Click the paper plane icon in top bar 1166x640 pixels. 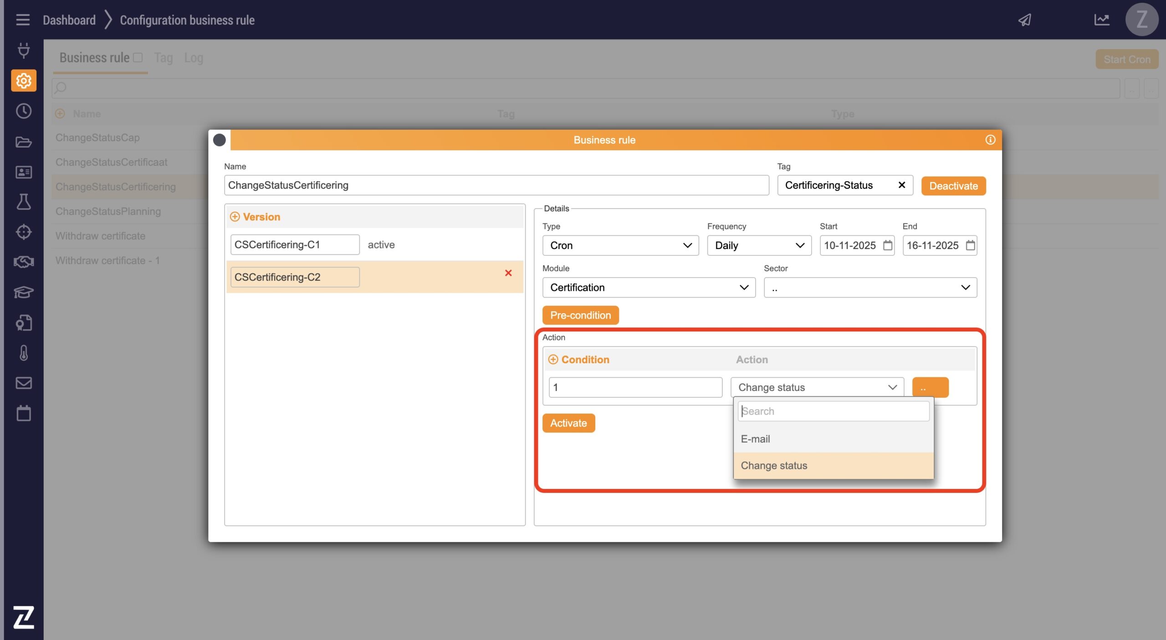(1025, 20)
